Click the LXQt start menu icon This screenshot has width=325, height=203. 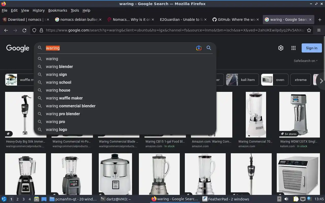tap(4, 199)
